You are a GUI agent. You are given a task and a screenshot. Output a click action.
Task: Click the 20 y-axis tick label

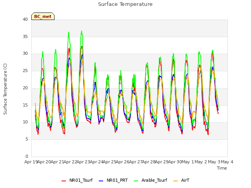(25, 88)
